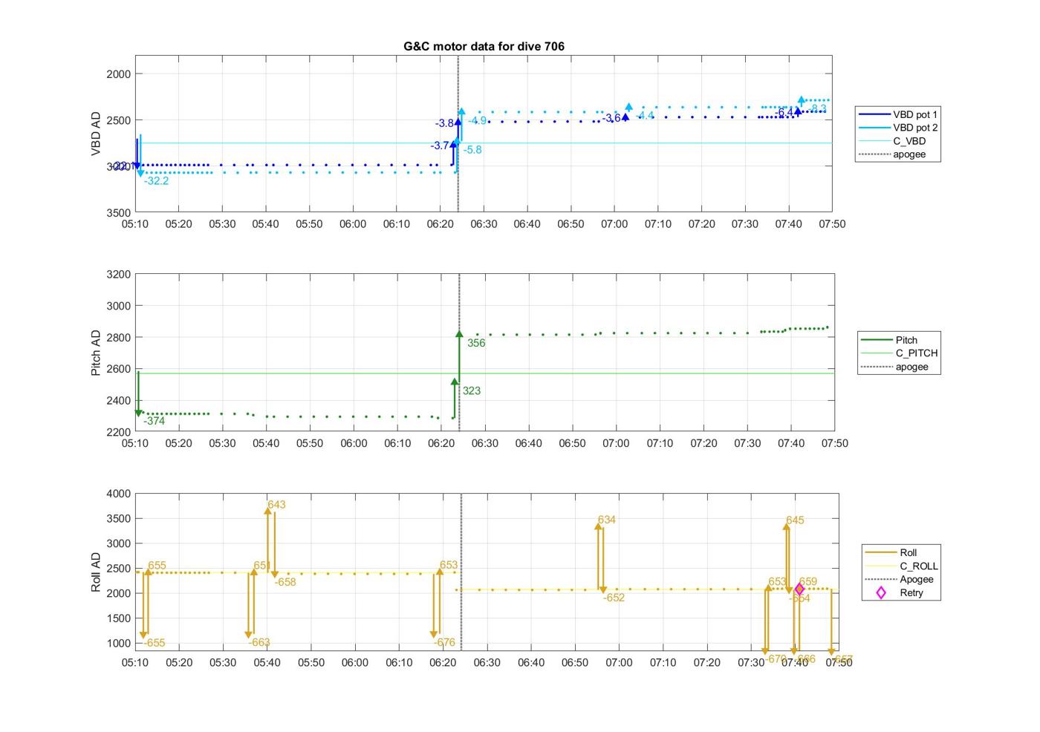Click the '323' annotation on the Pitch plot
Viewport: 1040px width, 732px height.
[472, 390]
